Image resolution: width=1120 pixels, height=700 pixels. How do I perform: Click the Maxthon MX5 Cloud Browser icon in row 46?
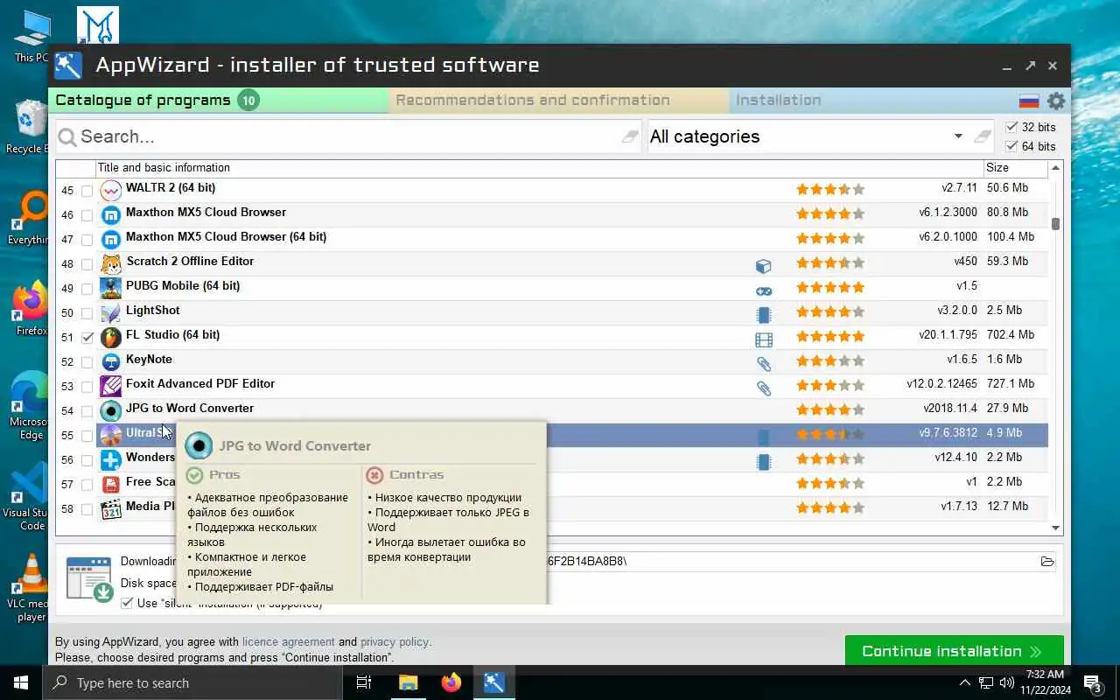click(x=110, y=214)
